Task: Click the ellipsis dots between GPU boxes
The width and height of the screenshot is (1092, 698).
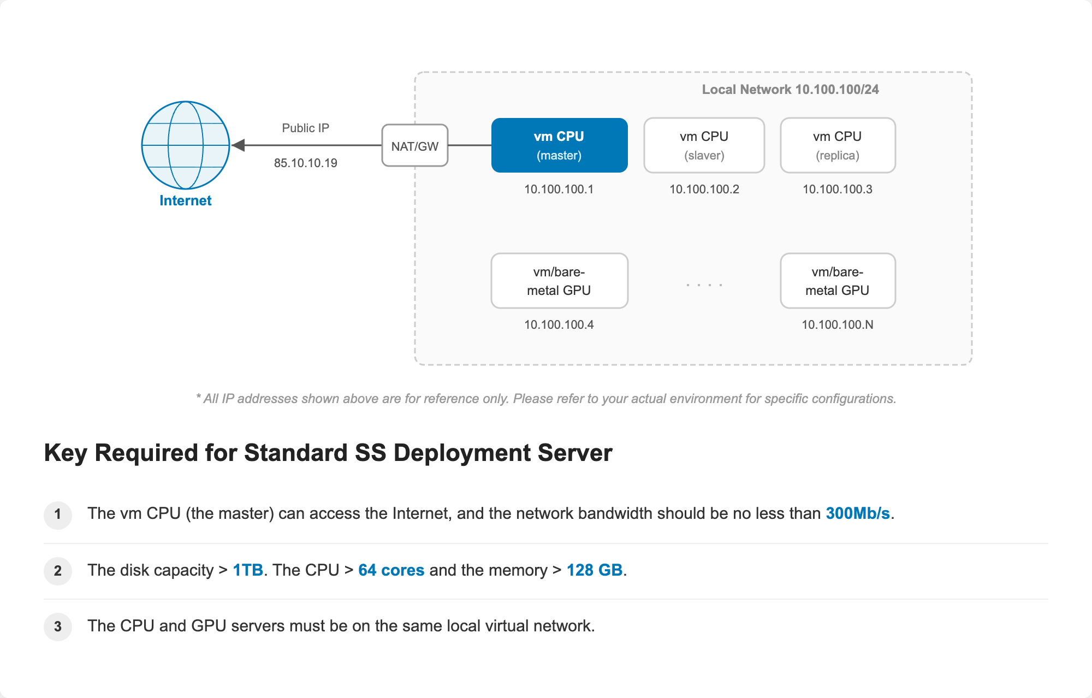Action: coord(704,285)
